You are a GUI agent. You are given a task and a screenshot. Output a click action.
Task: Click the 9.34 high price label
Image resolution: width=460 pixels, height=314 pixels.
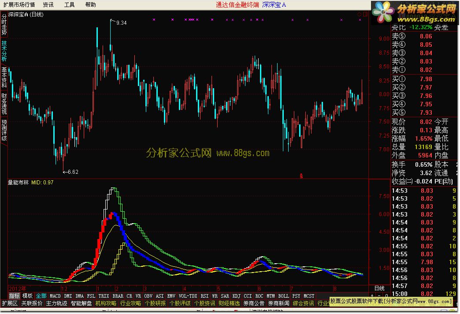pyautogui.click(x=122, y=22)
